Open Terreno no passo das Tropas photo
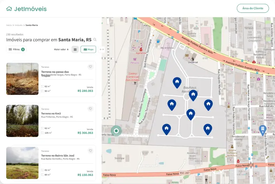This screenshot has height=184, width=275. click(x=22, y=79)
